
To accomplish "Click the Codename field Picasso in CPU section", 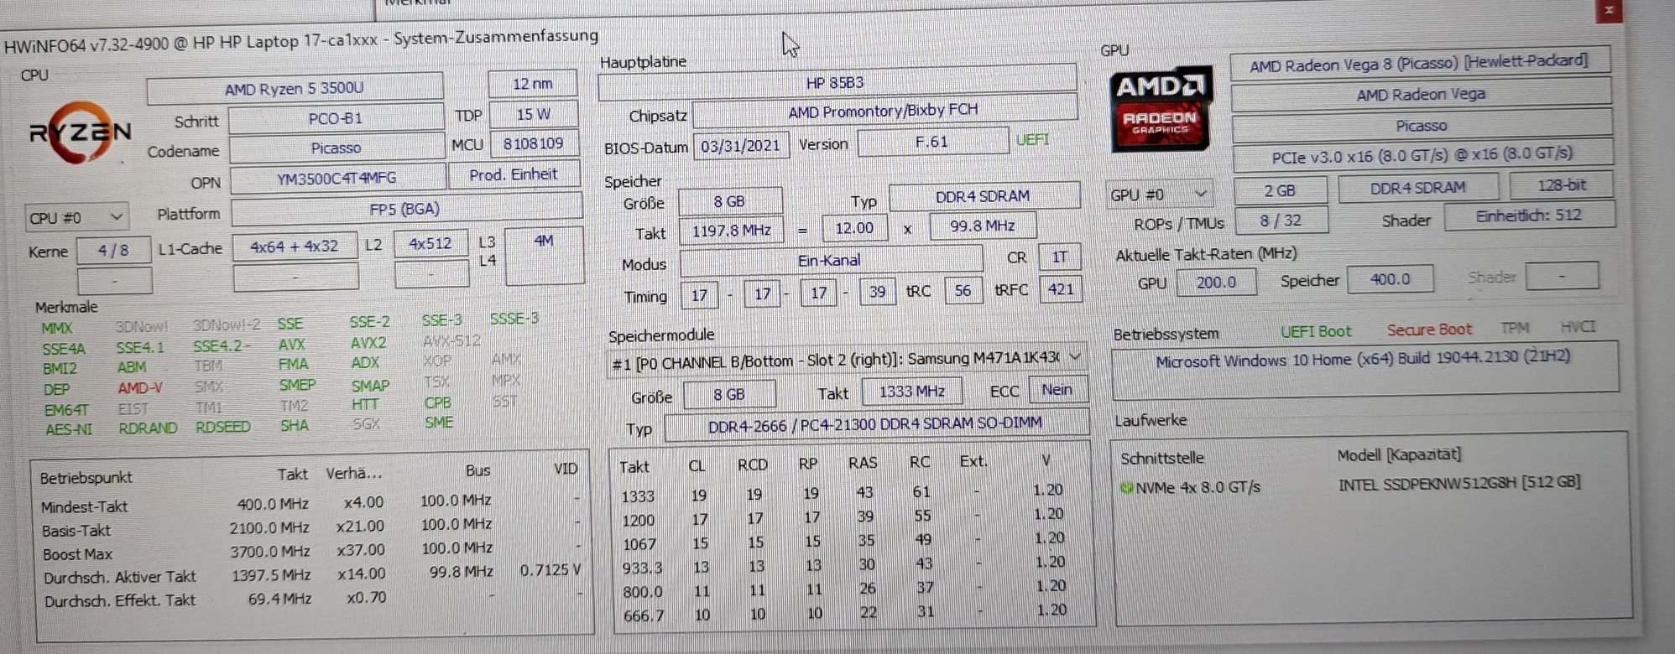I will click(336, 148).
